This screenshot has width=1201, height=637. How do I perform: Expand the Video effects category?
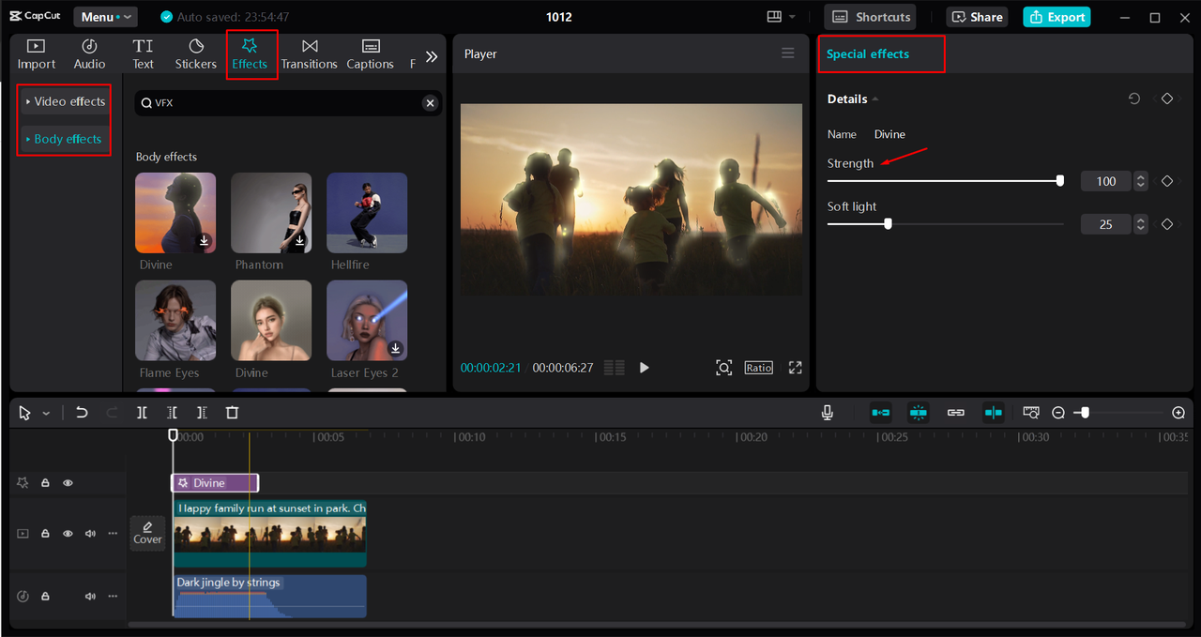coord(66,101)
